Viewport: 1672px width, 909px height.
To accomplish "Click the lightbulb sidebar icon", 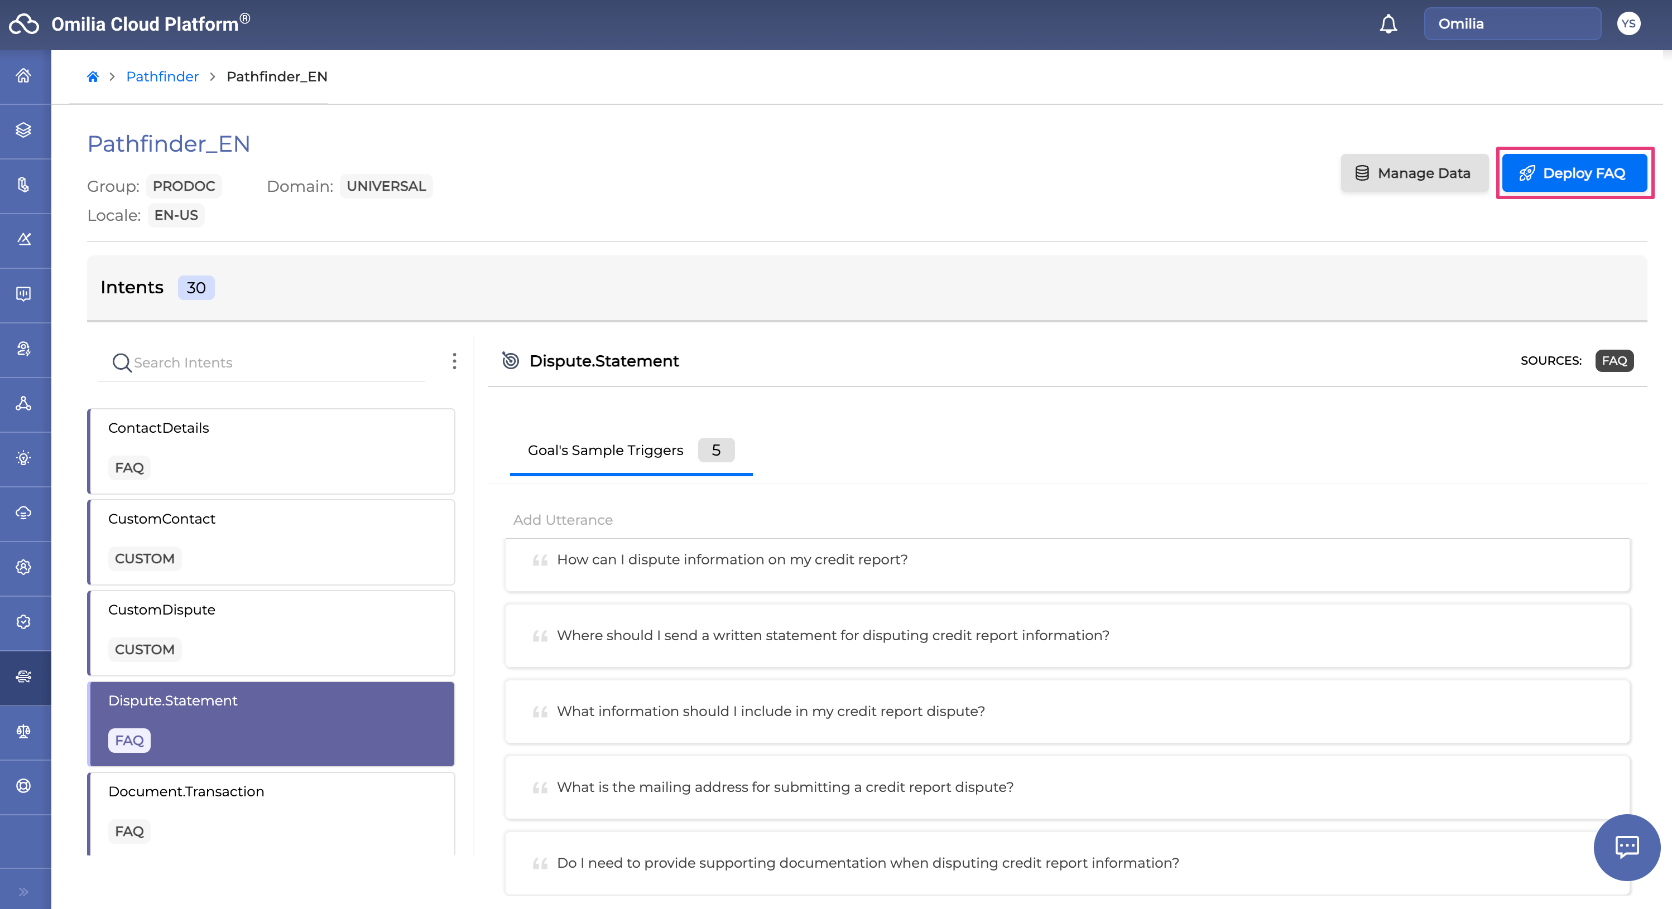I will tap(24, 458).
